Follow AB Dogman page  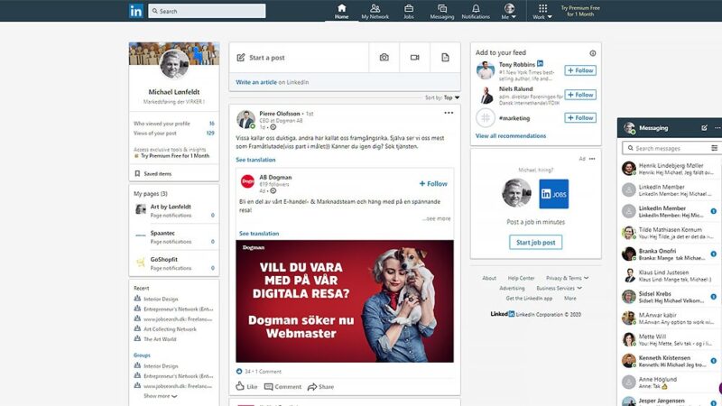click(x=433, y=184)
